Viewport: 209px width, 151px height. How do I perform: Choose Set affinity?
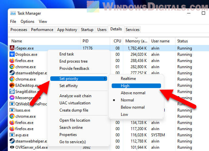click(x=79, y=86)
